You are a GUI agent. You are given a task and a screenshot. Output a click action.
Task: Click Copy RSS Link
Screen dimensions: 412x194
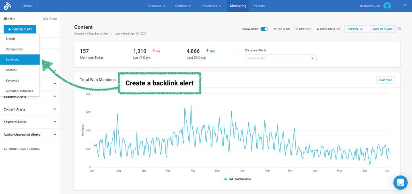pos(328,29)
